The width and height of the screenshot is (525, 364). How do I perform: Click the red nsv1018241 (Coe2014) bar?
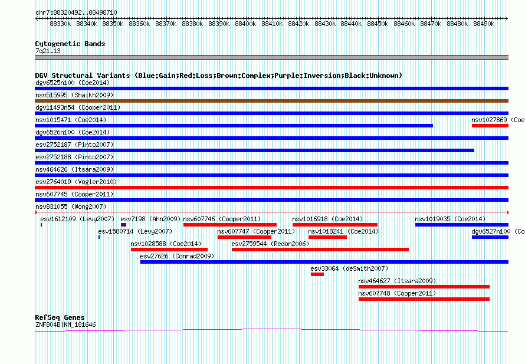point(327,237)
